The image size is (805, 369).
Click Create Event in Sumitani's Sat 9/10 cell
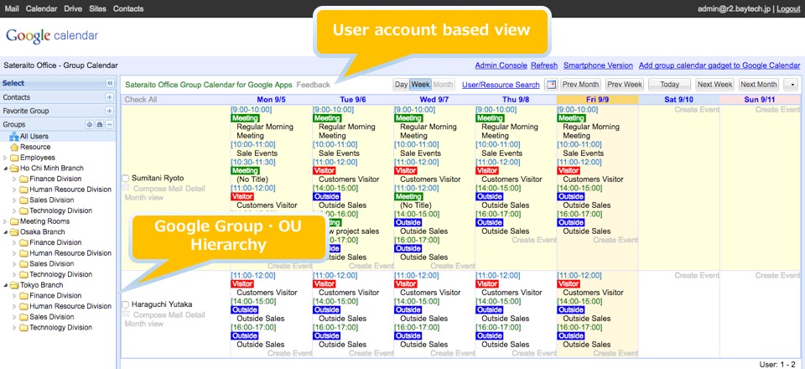pos(697,109)
